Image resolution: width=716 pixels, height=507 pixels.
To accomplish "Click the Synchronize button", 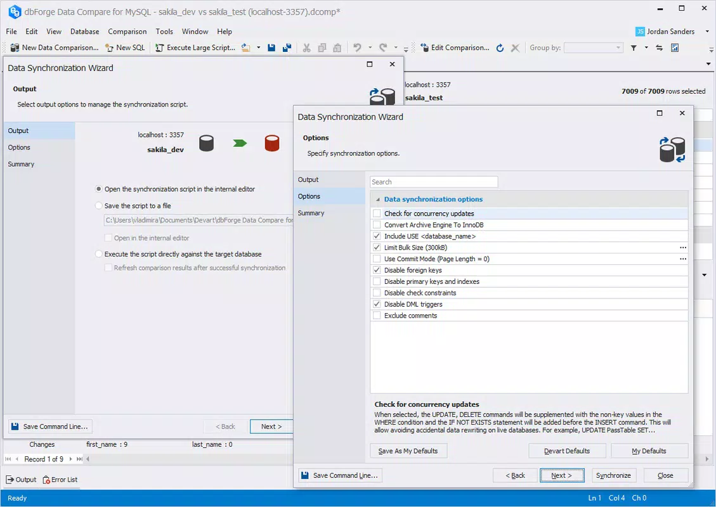I will coord(613,475).
